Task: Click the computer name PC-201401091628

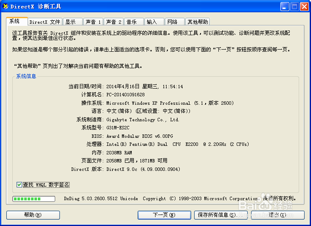Action: coord(126,95)
